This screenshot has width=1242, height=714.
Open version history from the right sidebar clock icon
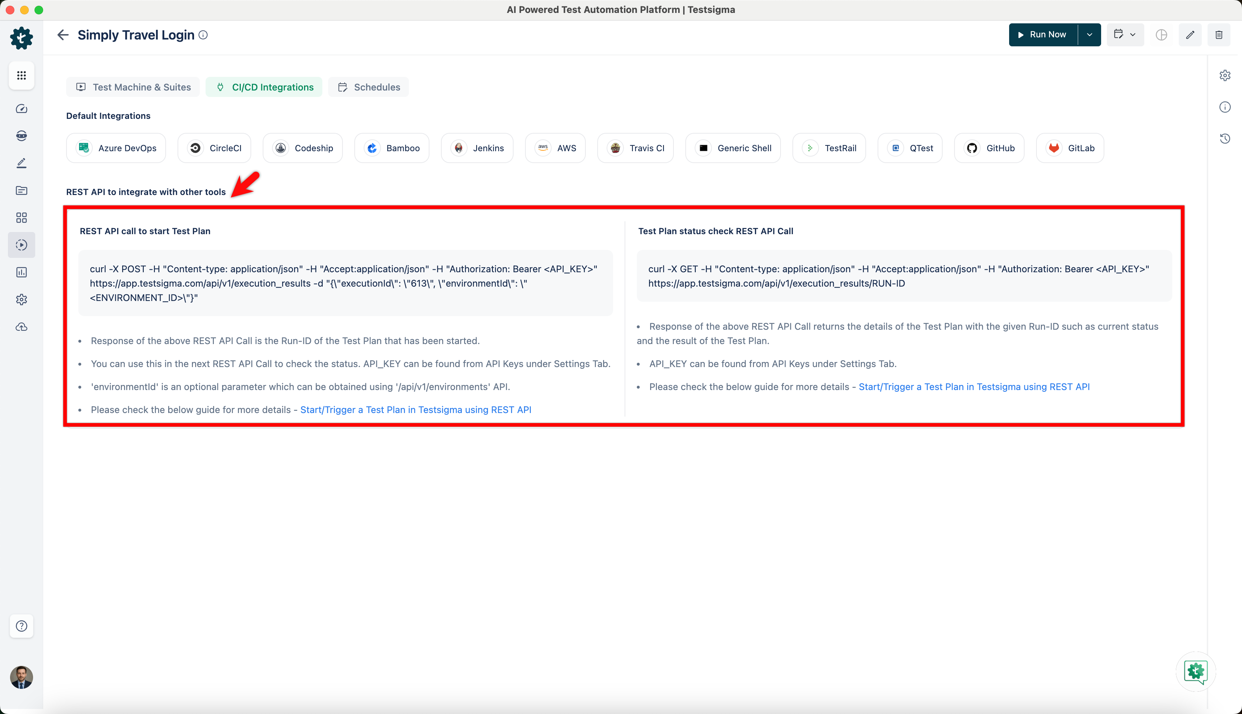point(1225,139)
